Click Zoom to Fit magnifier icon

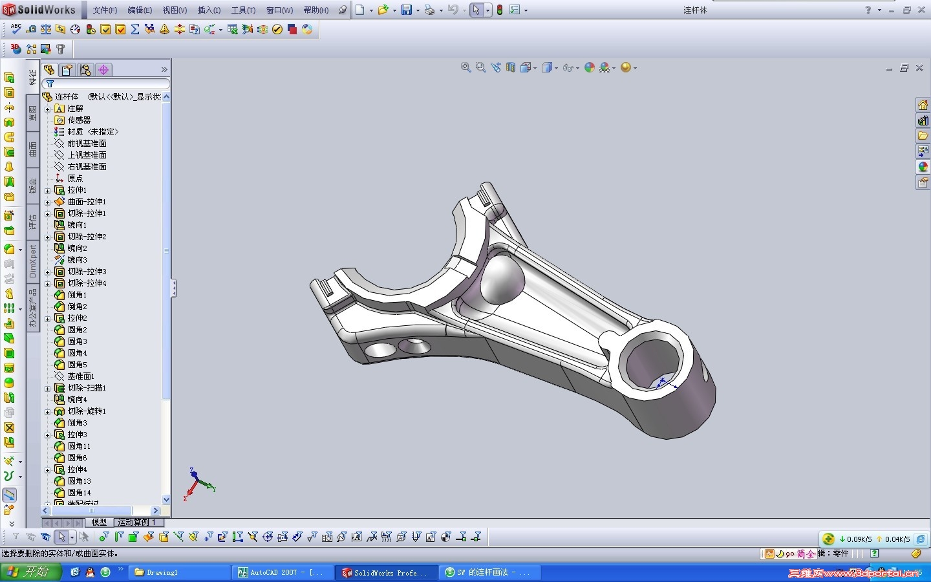pyautogui.click(x=465, y=67)
